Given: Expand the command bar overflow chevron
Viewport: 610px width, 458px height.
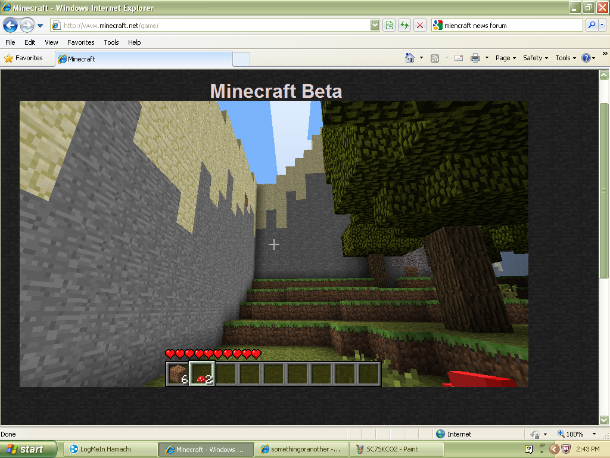Looking at the screenshot, I should (605, 53).
